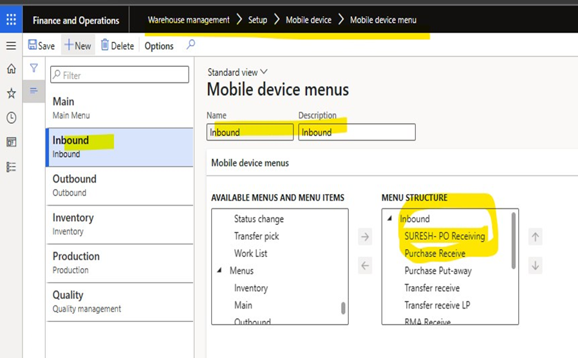Select the Outbound menu record
Screen dimensions: 578x358
click(120, 186)
